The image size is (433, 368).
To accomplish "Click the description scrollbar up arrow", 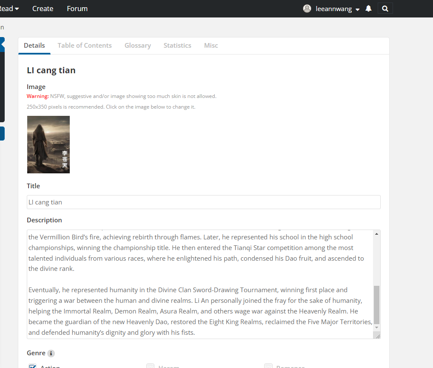I will pos(376,234).
